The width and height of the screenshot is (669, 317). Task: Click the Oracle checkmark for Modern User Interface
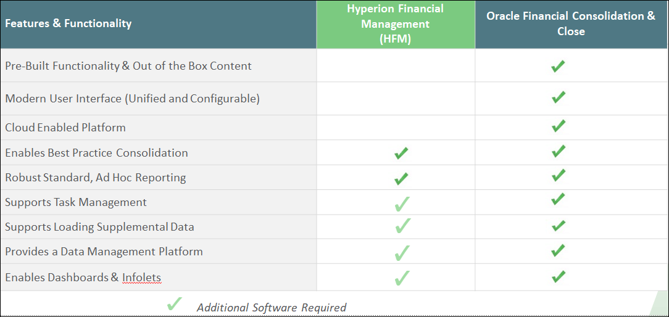click(558, 96)
